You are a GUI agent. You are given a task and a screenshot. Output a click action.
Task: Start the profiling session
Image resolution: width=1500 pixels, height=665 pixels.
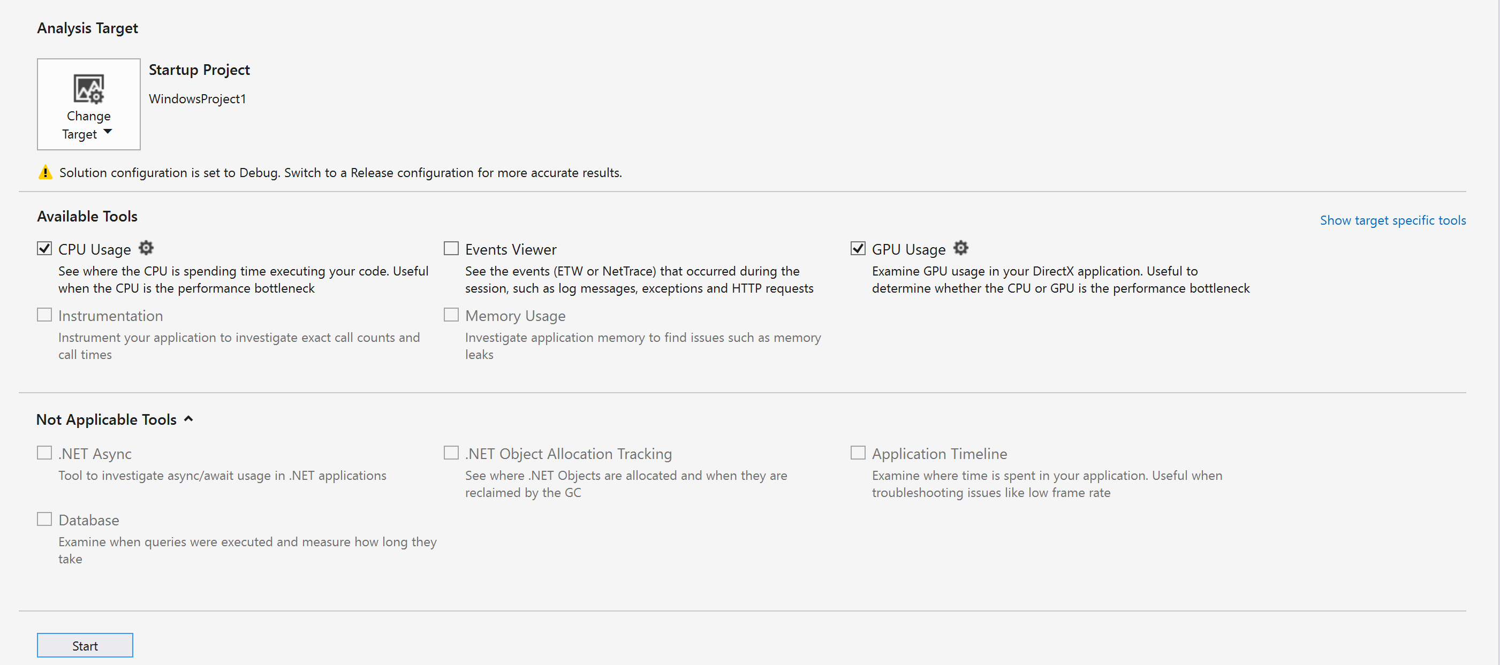coord(85,645)
